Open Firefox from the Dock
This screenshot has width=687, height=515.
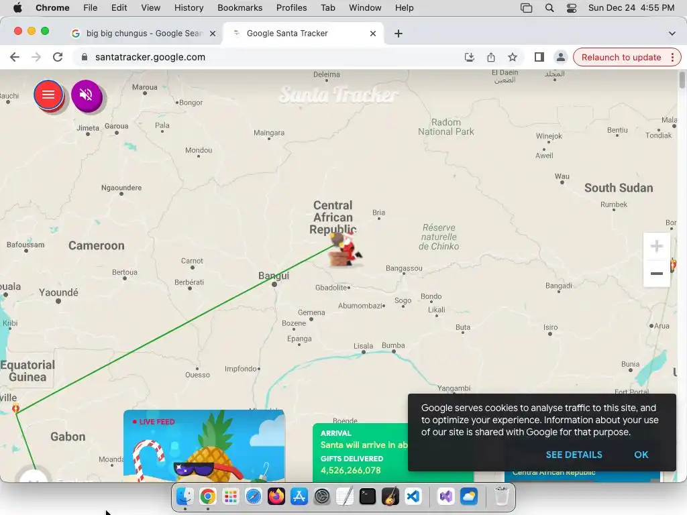pyautogui.click(x=276, y=496)
